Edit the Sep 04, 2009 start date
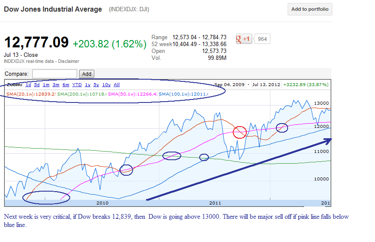Image resolution: width=375 pixels, height=242 pixels. pos(229,85)
